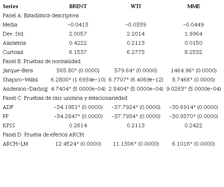Click the Panel A: Estadística descriptiva heading
This screenshot has height=187, width=224.
tap(41, 15)
